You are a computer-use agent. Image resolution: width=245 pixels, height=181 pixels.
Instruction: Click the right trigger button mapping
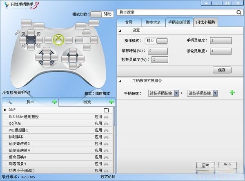[x=94, y=23]
